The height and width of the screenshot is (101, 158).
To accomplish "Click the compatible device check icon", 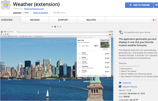I will [121, 32].
